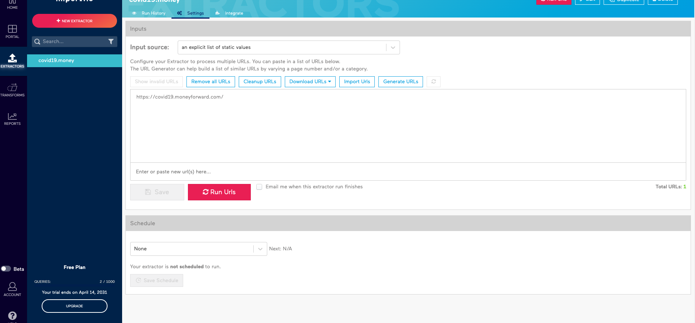Image resolution: width=695 pixels, height=323 pixels.
Task: Click the Schedule section header
Action: (x=408, y=223)
